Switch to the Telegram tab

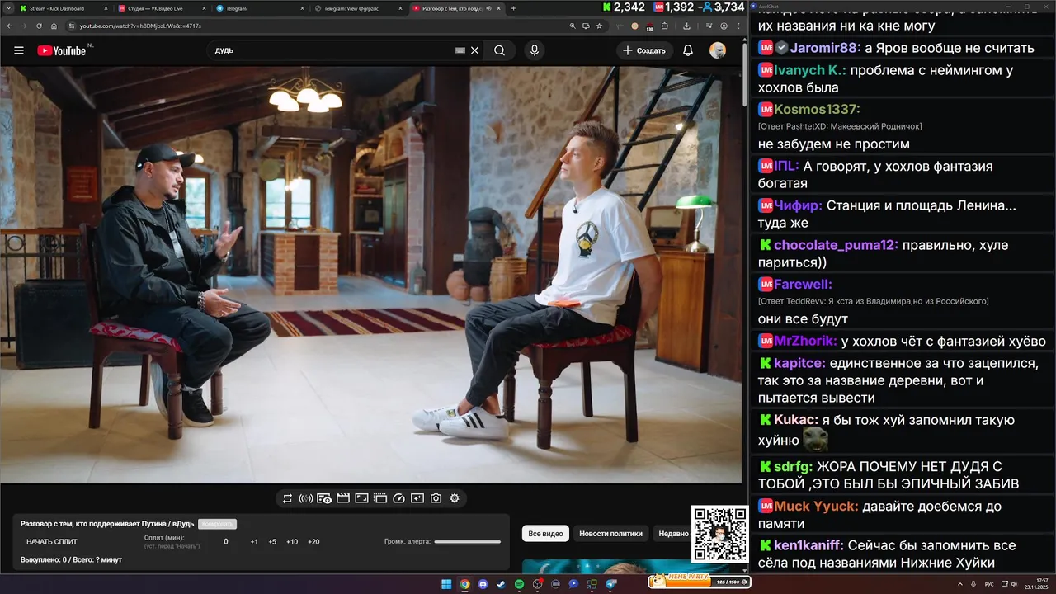click(x=260, y=8)
